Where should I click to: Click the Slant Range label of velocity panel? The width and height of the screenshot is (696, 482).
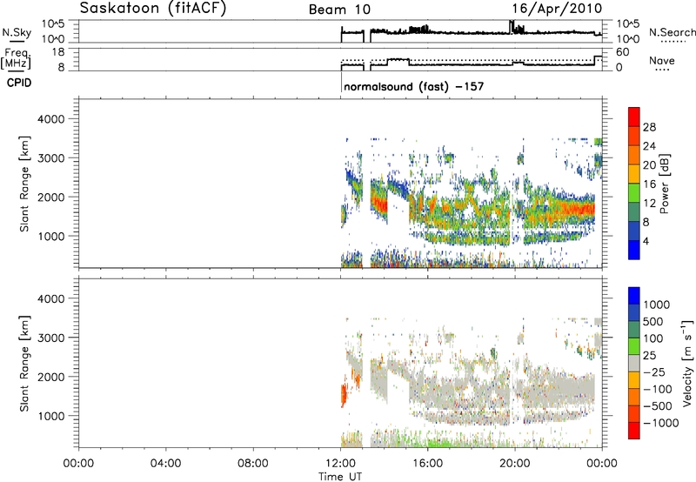[x=24, y=363]
